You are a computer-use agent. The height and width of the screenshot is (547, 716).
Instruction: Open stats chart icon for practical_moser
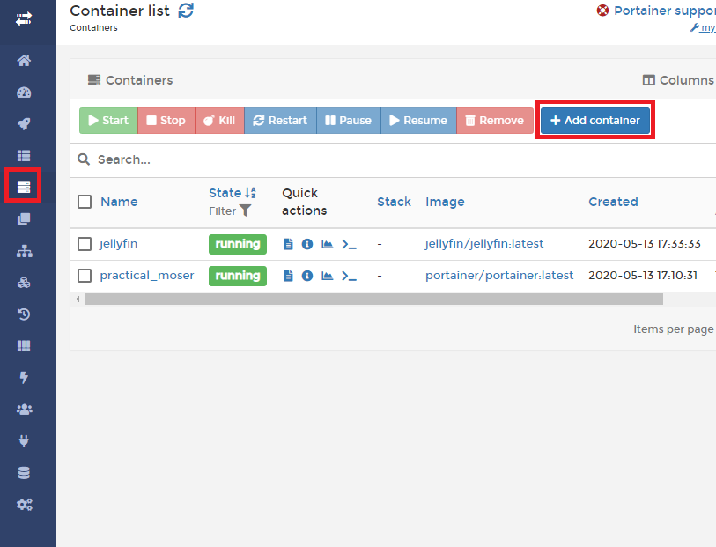pyautogui.click(x=327, y=276)
